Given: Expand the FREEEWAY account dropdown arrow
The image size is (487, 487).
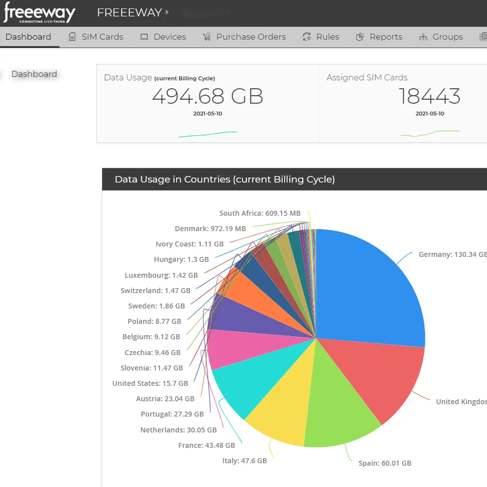Looking at the screenshot, I should [166, 13].
